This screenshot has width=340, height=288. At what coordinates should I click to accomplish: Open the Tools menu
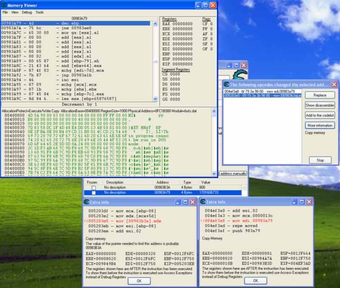pyautogui.click(x=39, y=12)
